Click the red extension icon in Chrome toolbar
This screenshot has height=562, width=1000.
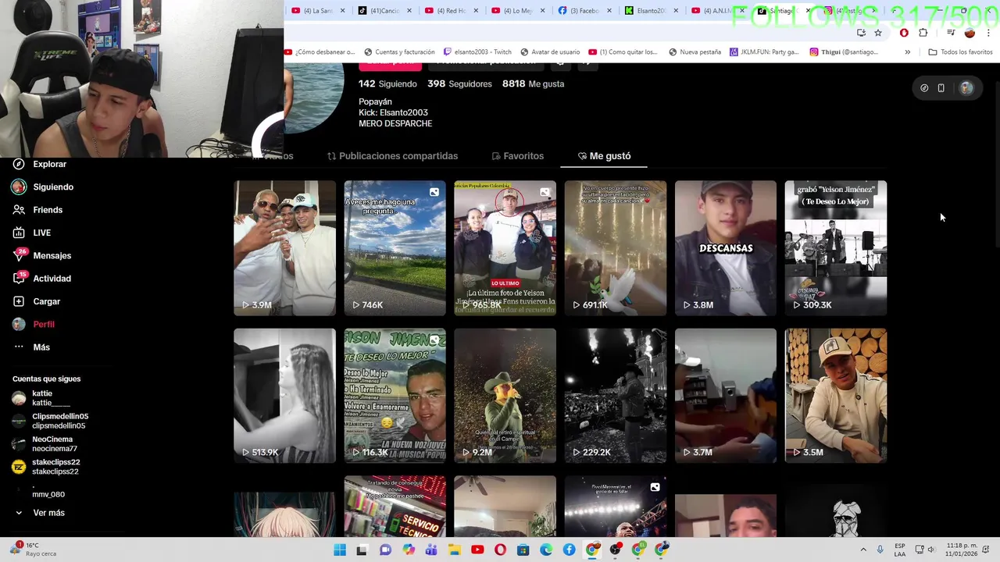click(904, 33)
